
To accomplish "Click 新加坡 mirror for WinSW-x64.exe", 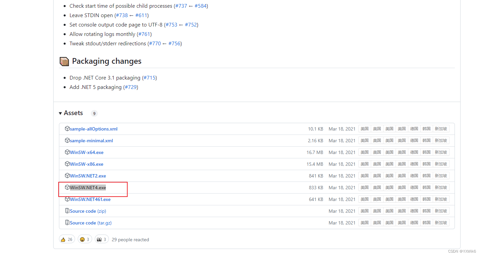I will [x=441, y=152].
